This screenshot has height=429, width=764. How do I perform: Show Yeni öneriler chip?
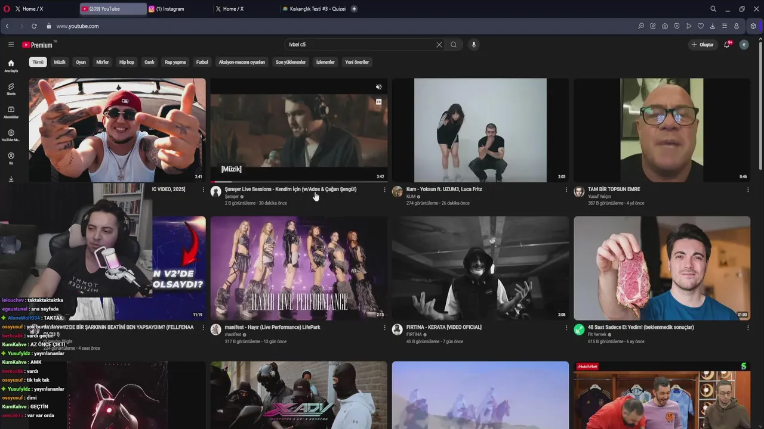pos(357,62)
